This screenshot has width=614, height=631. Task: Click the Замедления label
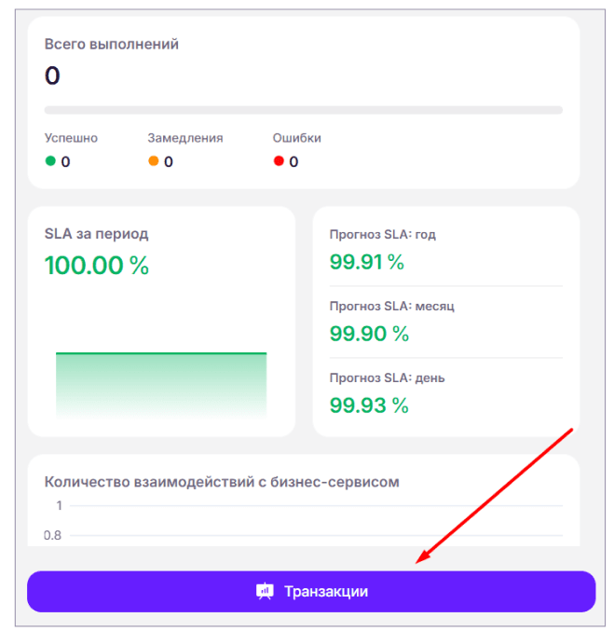[x=185, y=138]
